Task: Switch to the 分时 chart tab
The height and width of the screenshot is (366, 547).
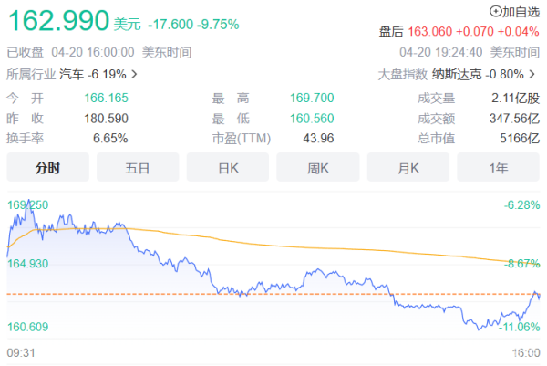Action: click(x=47, y=168)
